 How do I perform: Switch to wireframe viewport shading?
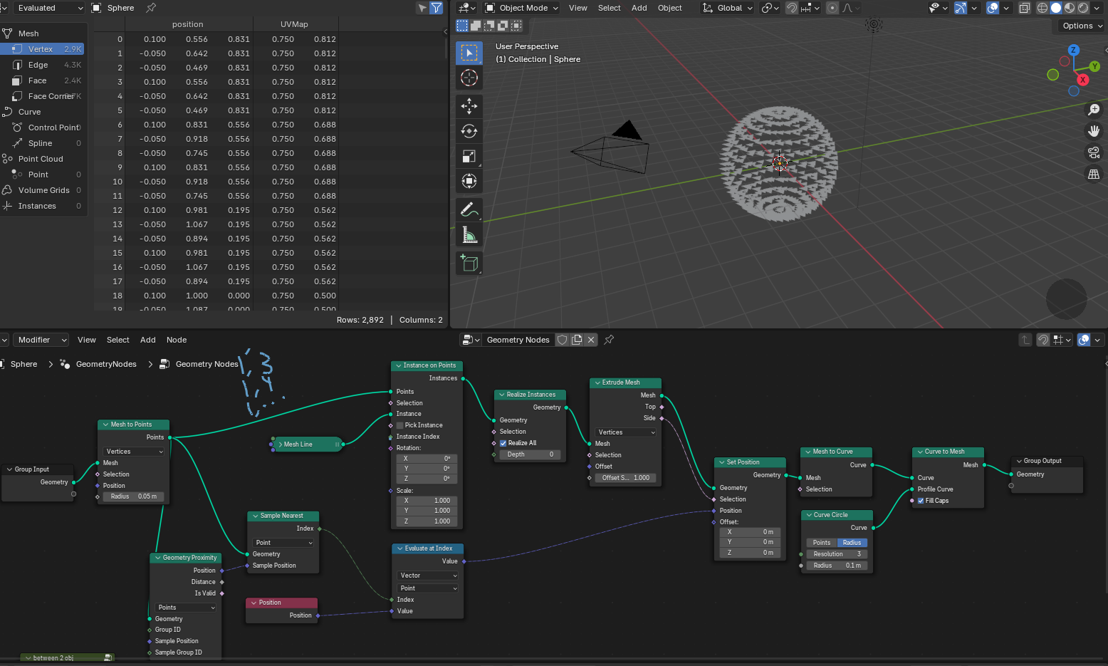point(1042,8)
